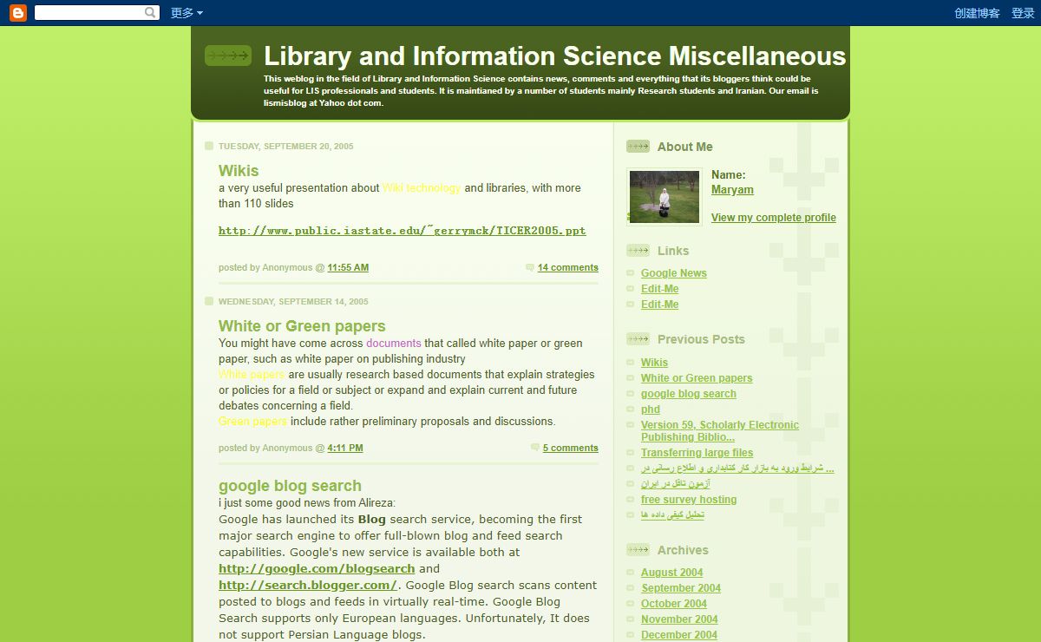
Task: Follow the Wiki technology link
Action: (422, 187)
